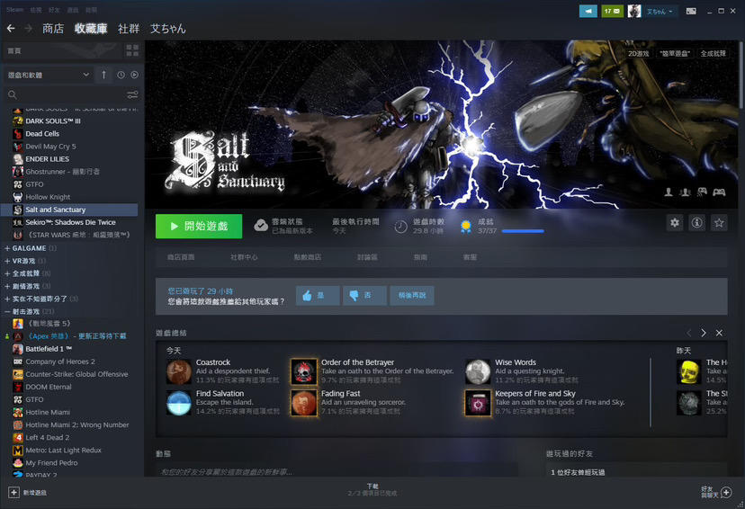Open the 社群中心 community hub link
745x509 pixels.
tap(244, 257)
